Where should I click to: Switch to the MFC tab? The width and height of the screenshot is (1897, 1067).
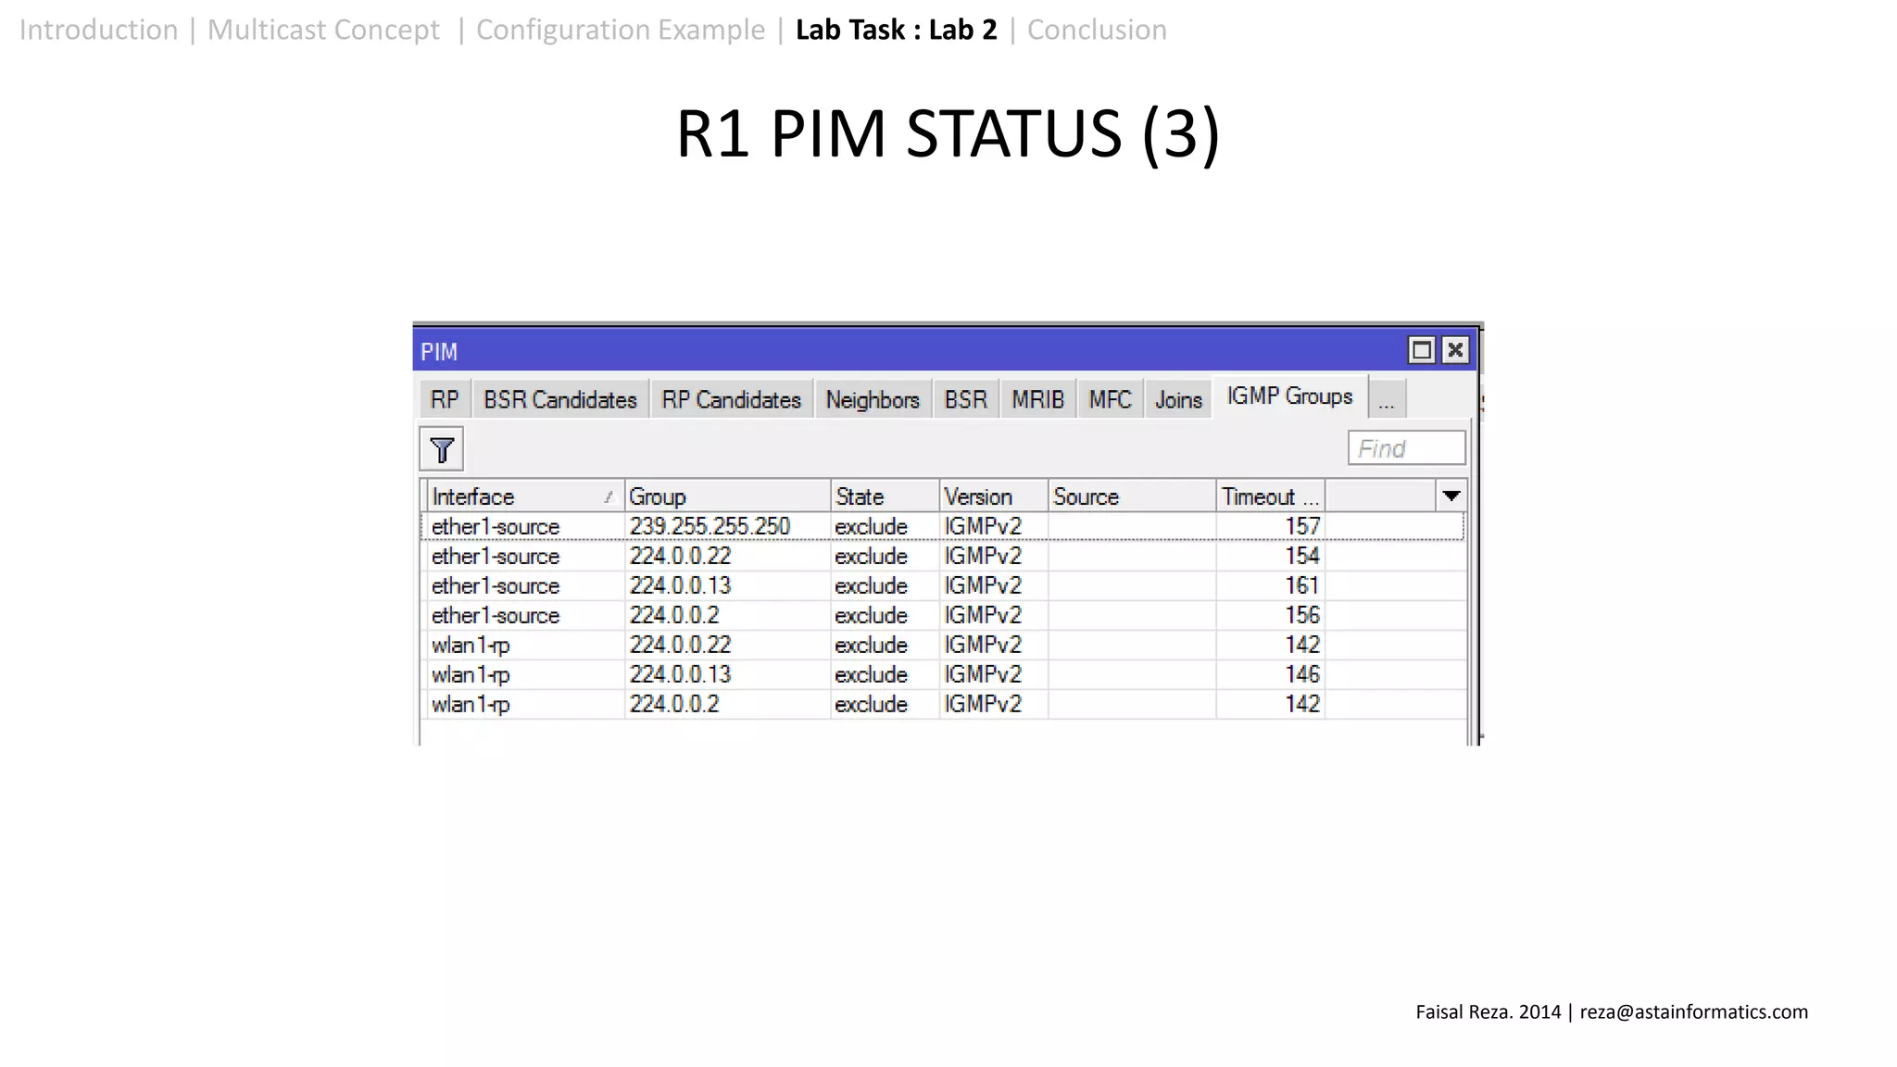pos(1110,400)
